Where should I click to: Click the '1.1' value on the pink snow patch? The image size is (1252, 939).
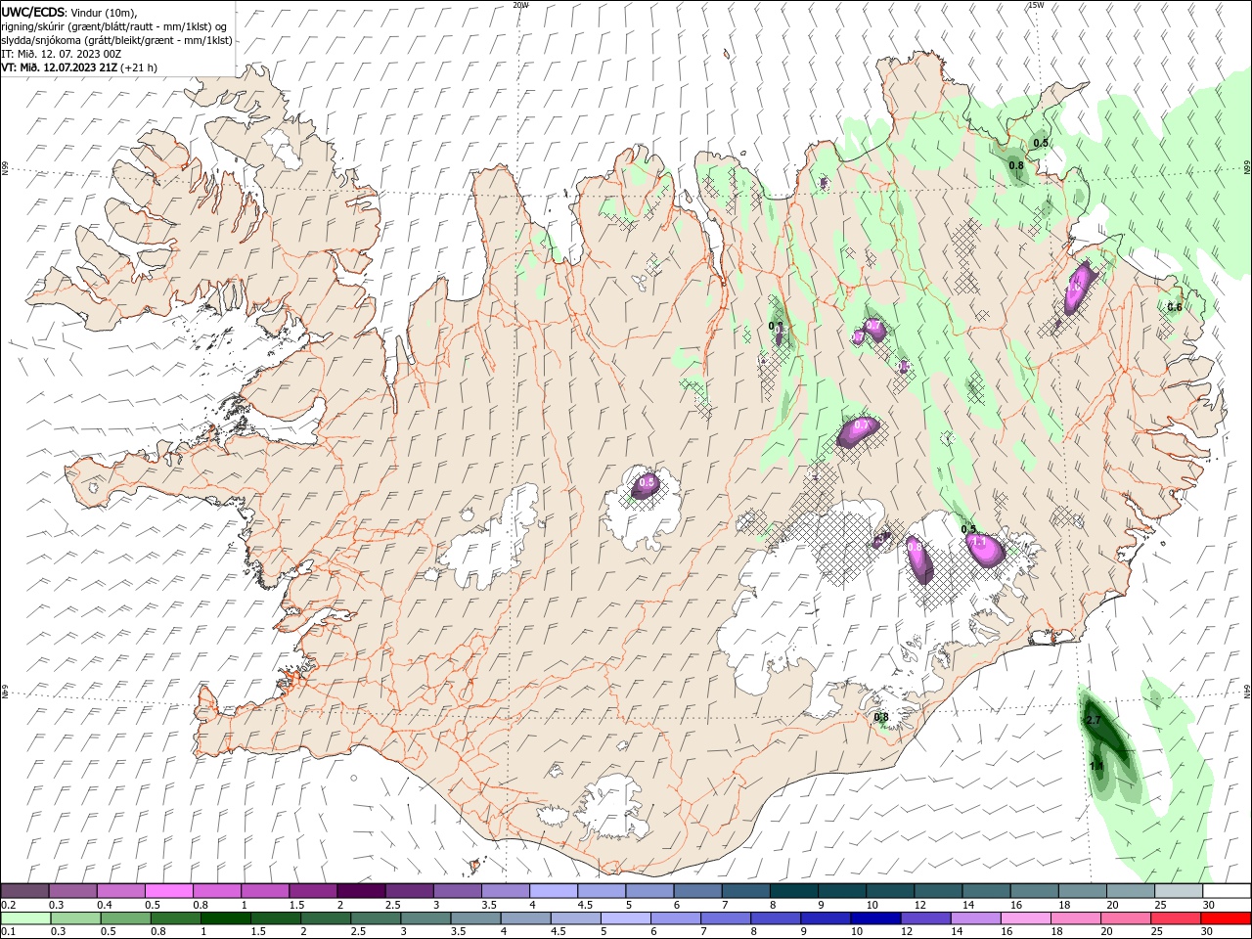point(978,540)
